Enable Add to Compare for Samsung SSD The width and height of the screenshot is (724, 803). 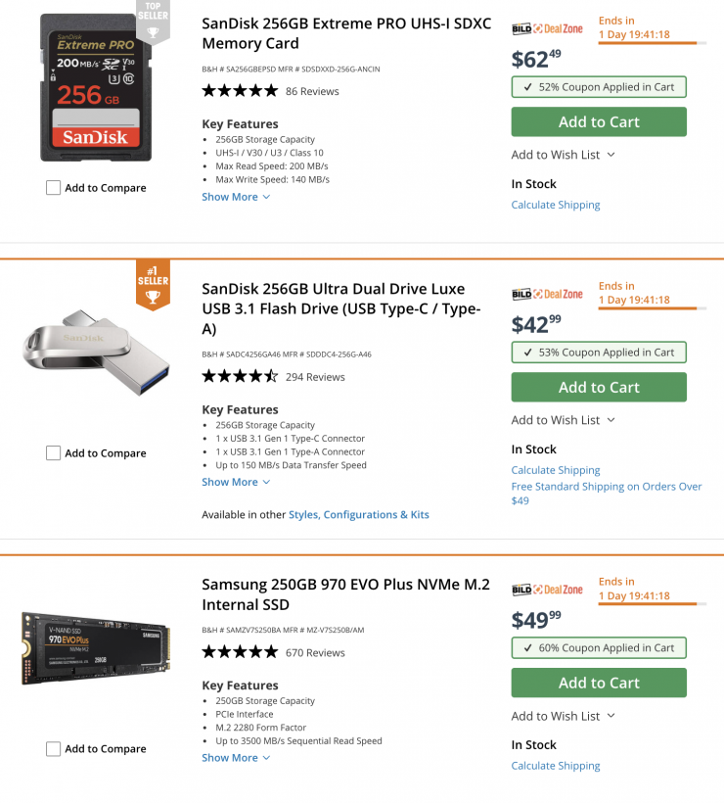(54, 749)
